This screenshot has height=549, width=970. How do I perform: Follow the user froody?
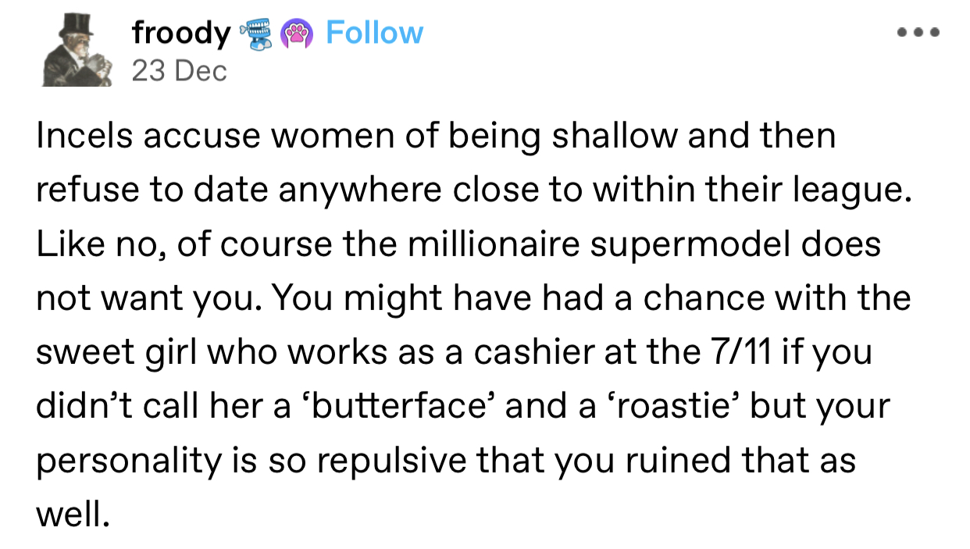click(x=374, y=33)
